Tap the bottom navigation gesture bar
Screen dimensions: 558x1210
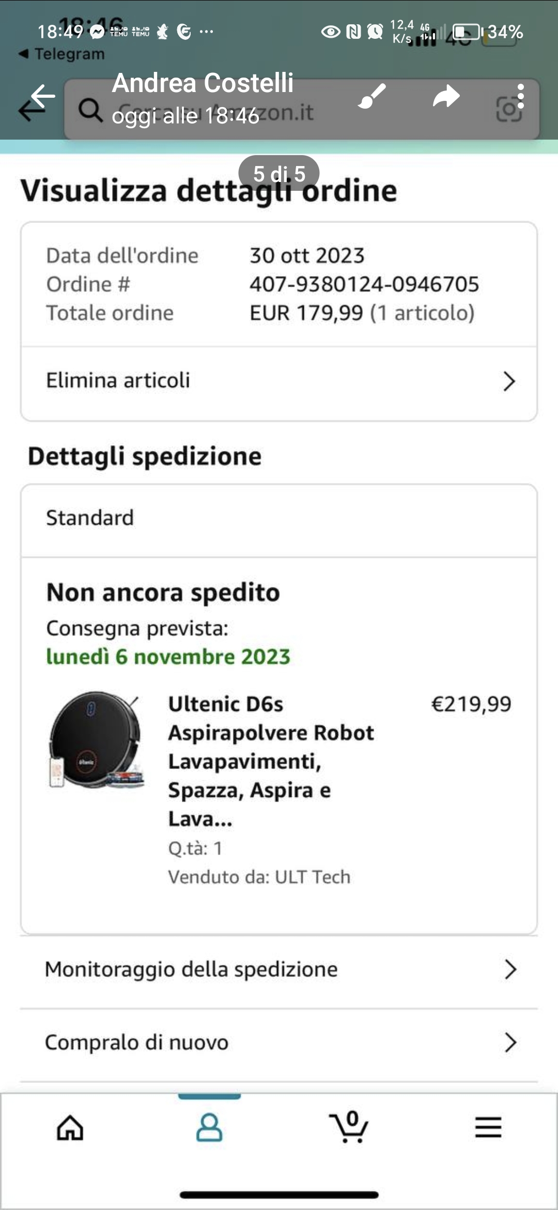tap(279, 1194)
